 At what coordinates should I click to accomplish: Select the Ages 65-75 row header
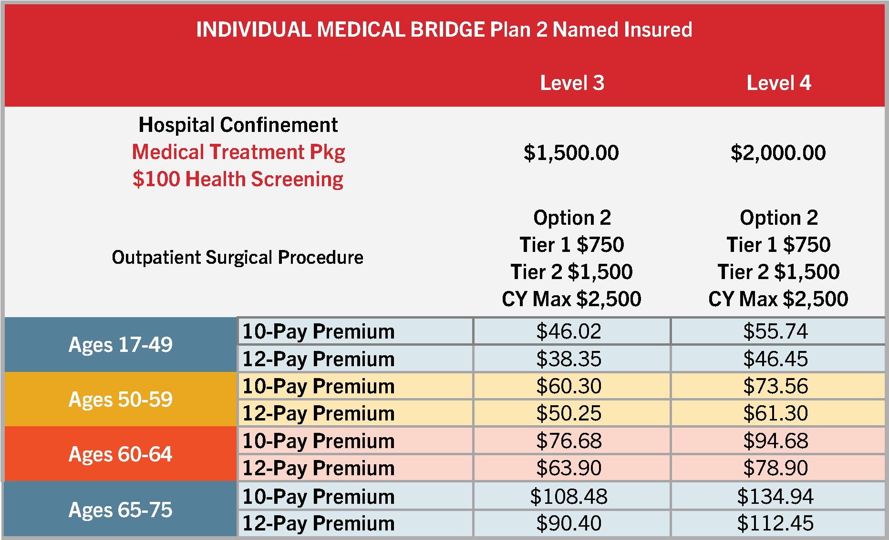121,510
